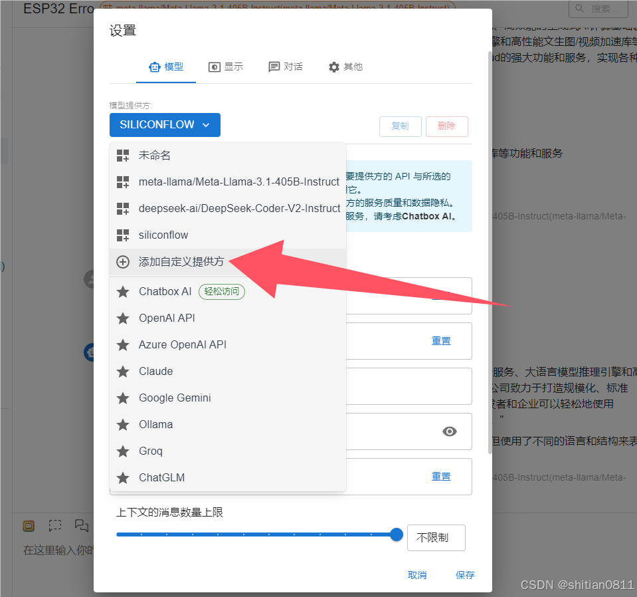
Task: Click the scrollbar at the dialog's right edge
Action: (490, 252)
